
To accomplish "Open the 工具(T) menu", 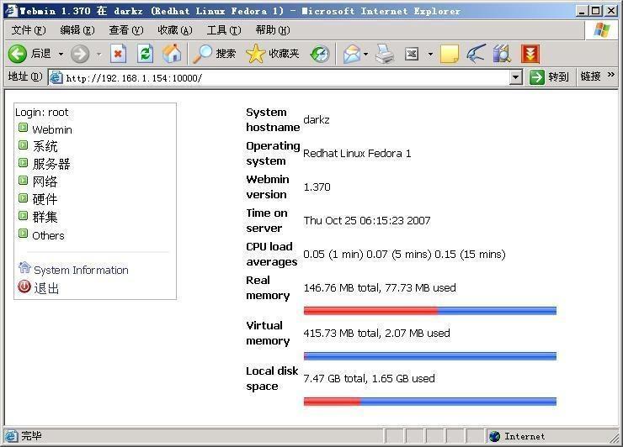I will click(223, 30).
